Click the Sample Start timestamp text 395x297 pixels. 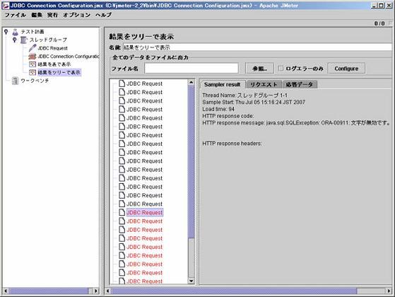coord(254,102)
